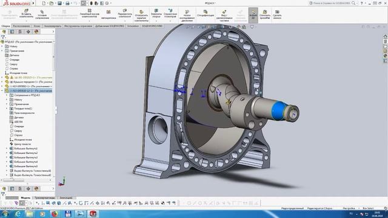Screen dimensions: 388x218
Task: Select the AISI 304 material item
Action: click(19, 122)
